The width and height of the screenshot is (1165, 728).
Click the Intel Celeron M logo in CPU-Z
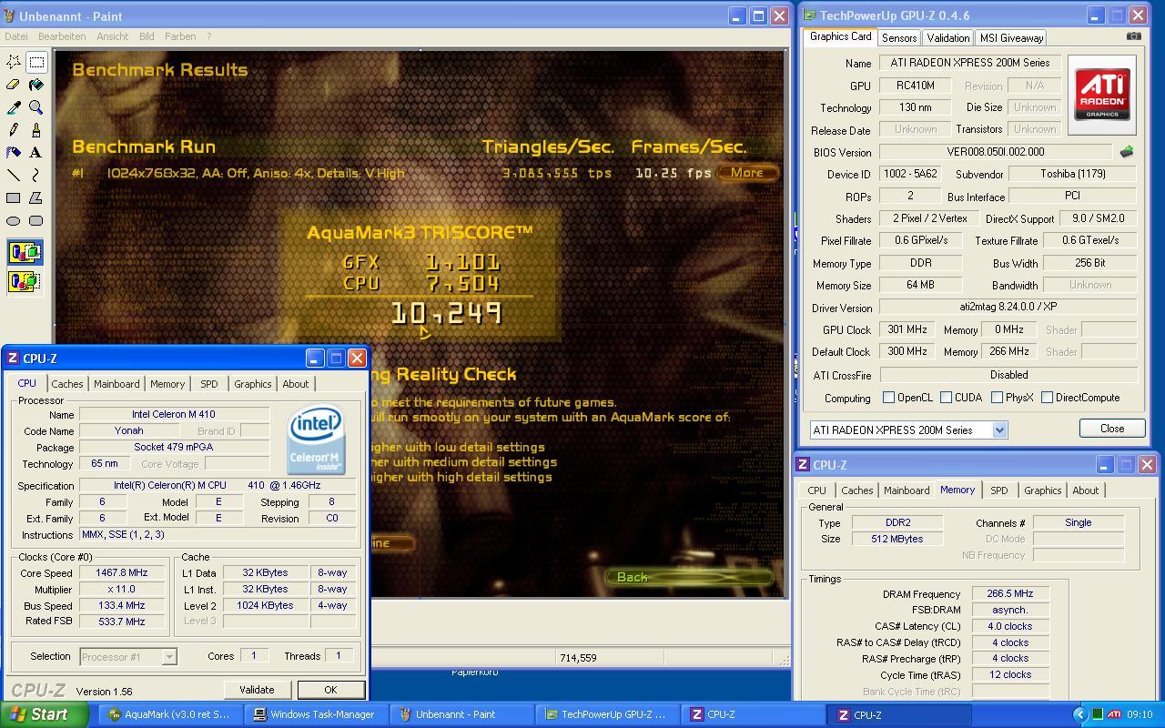(x=316, y=440)
